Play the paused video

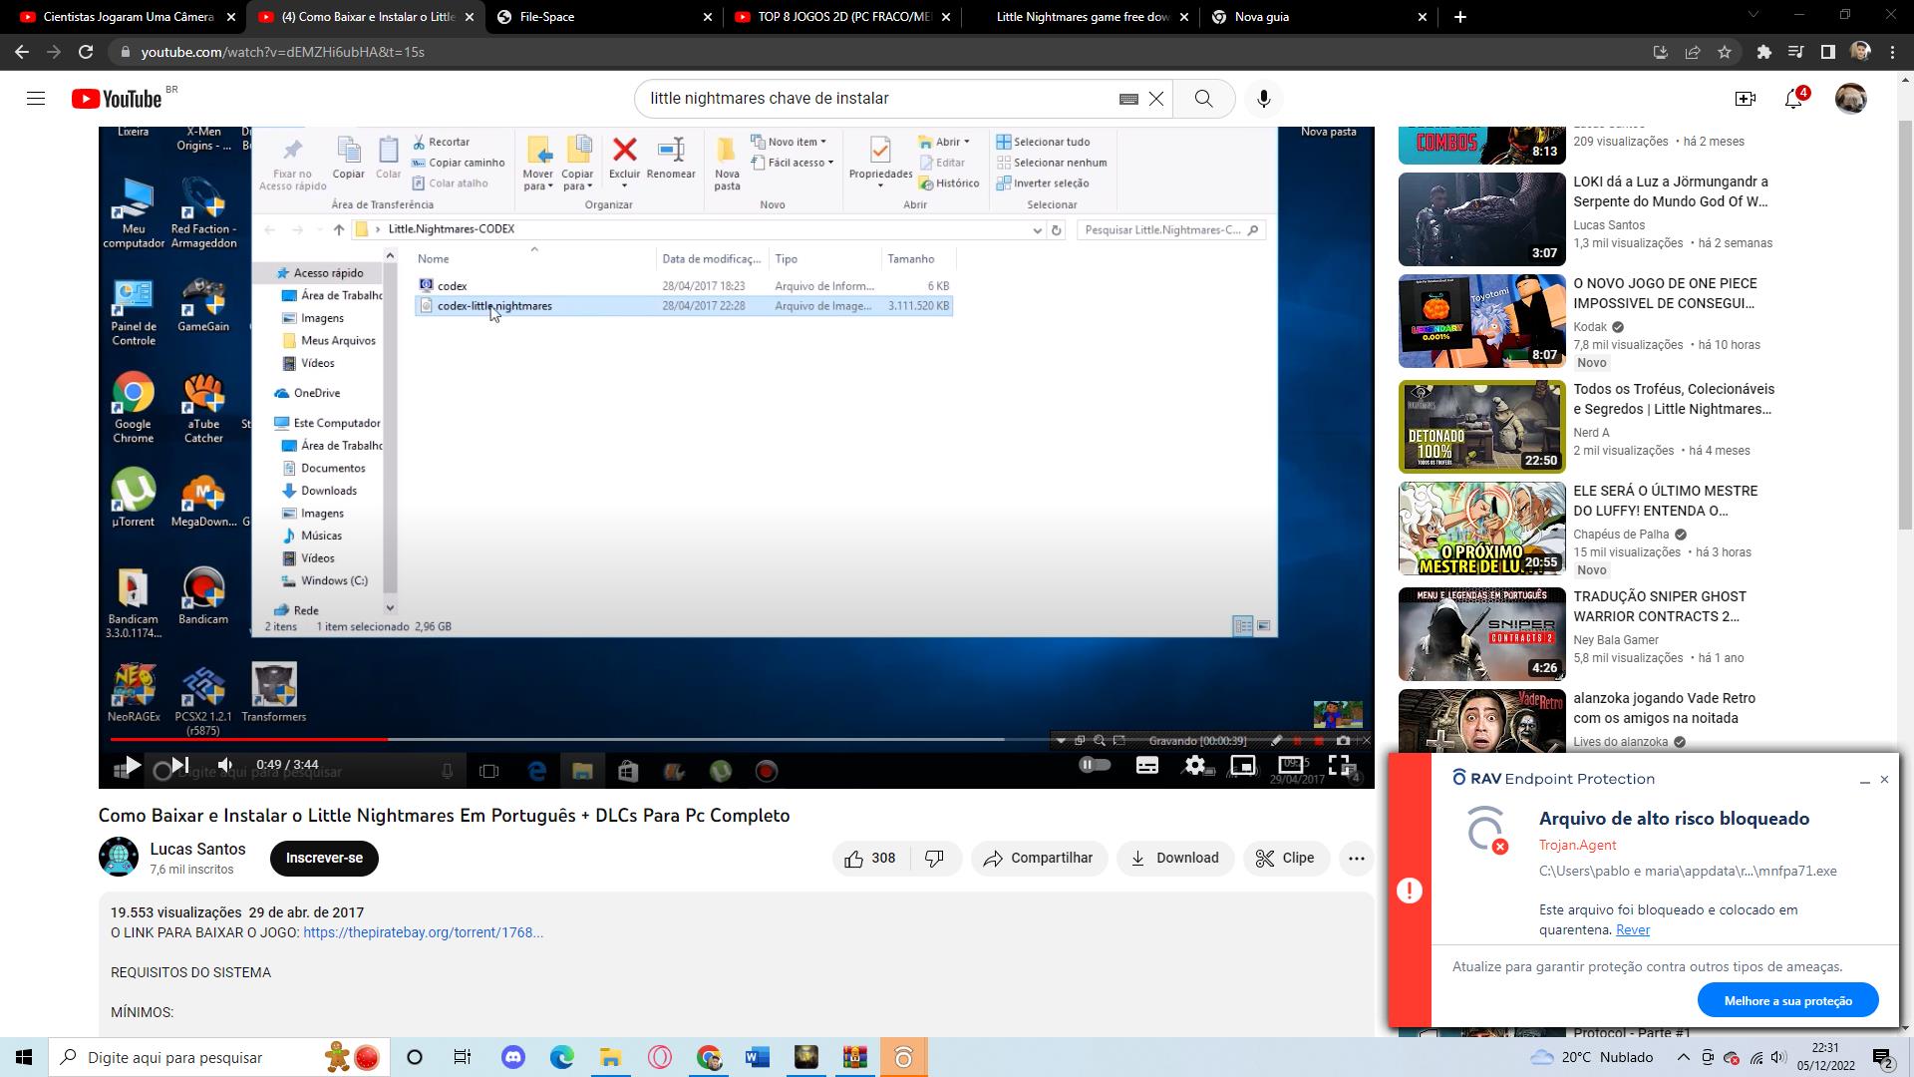click(131, 765)
